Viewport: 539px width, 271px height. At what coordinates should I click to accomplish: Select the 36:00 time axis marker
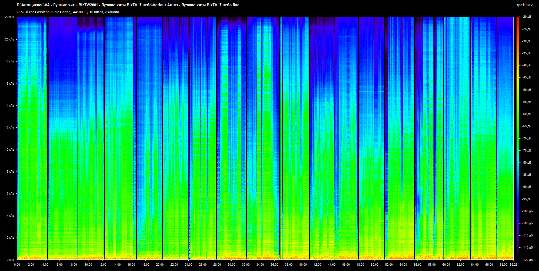[274, 265]
